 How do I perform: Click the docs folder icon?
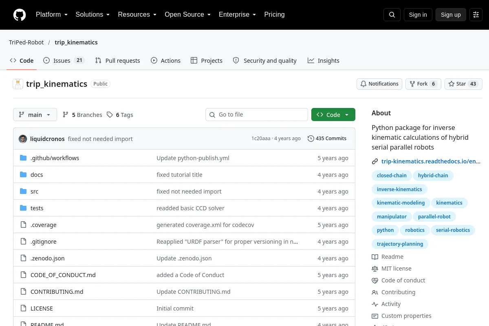tap(23, 174)
